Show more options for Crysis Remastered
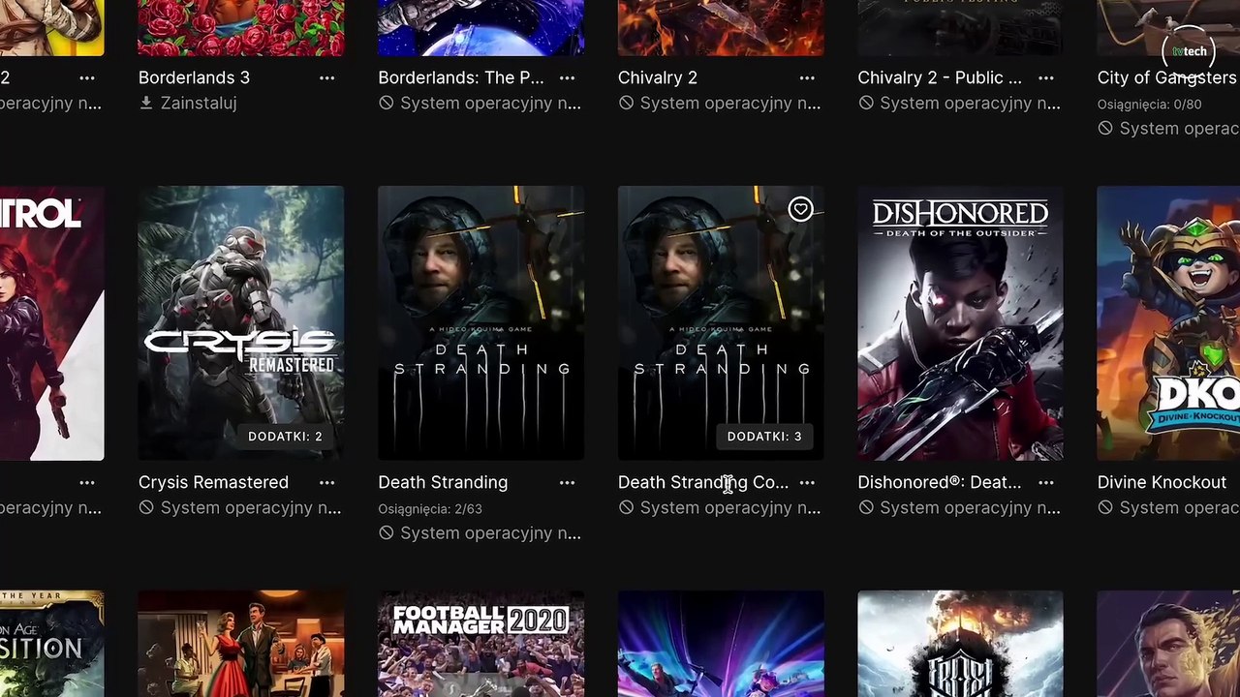The image size is (1240, 697). click(x=326, y=482)
